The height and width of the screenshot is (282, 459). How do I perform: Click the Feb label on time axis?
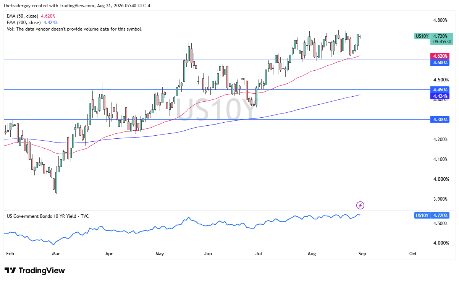pos(11,253)
